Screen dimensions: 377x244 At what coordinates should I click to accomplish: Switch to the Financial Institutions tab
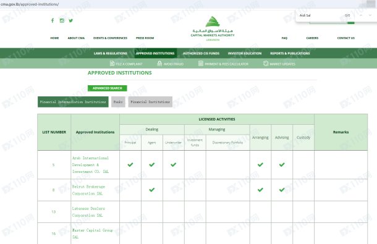(150, 102)
